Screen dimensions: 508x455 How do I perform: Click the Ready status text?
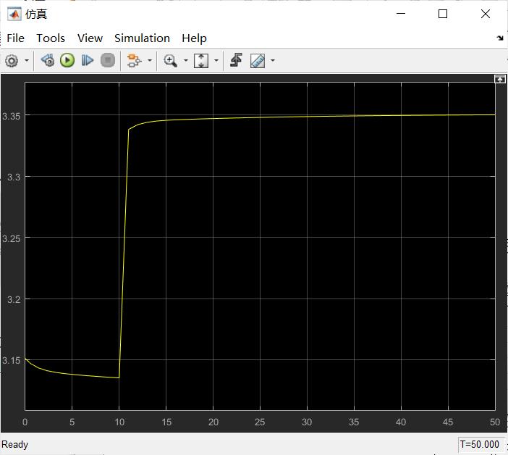(15, 444)
